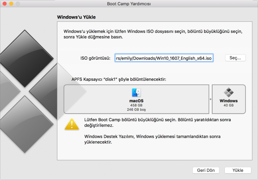258x180 pixels.
Task: Close the Boot Camp Yardımcısı window
Action: (5, 4)
